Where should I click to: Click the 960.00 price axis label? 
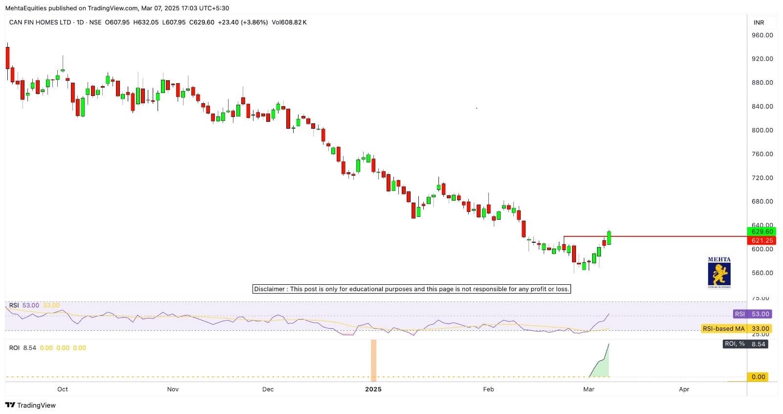click(x=762, y=35)
